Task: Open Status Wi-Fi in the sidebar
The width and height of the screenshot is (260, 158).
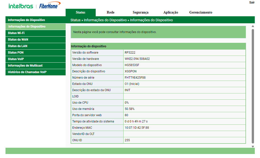Action: (36, 33)
